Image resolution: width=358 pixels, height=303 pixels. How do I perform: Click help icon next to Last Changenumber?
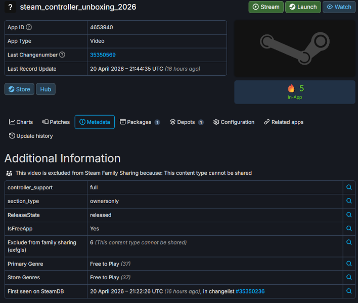[62, 55]
